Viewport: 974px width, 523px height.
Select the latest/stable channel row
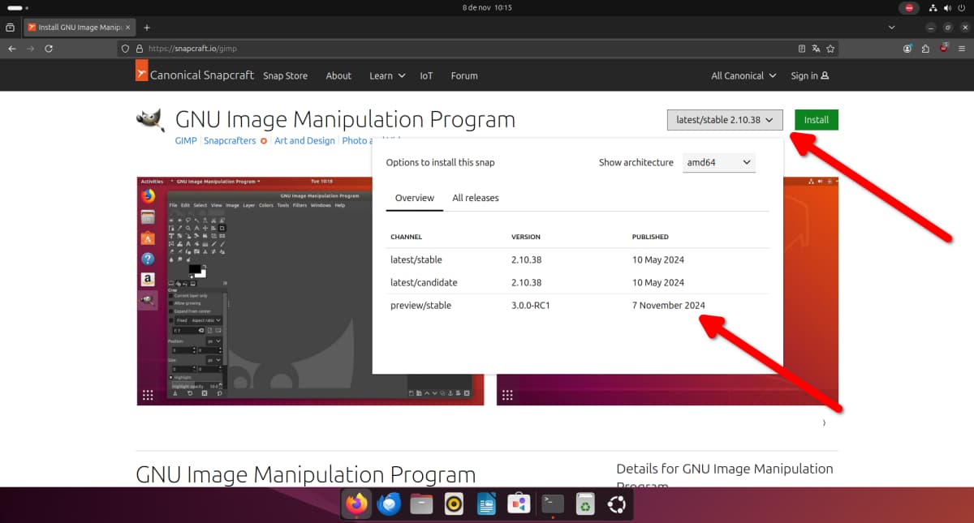tap(577, 259)
